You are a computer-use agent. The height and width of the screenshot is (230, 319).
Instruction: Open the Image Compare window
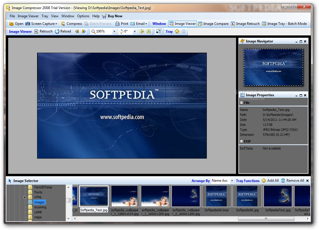[214, 24]
